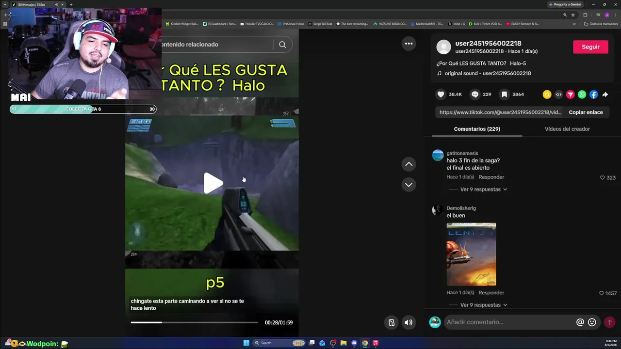Click the search magnifier in related content box
Screen dimensions: 621x349
tap(282, 45)
